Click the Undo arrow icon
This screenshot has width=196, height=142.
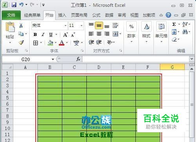(21, 5)
